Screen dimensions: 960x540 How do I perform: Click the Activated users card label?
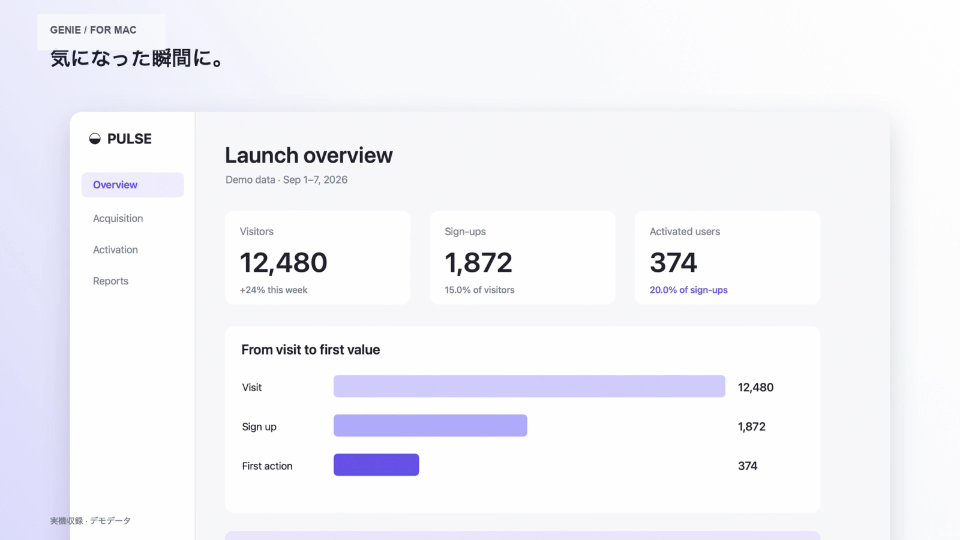[685, 232]
